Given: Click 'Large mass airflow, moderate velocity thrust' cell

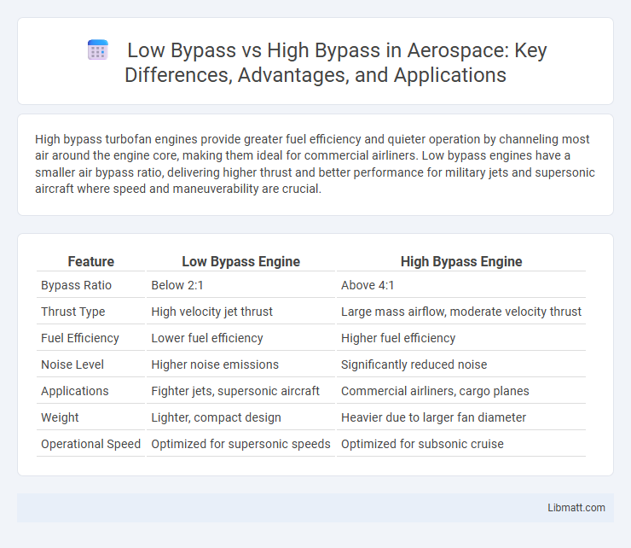Looking at the screenshot, I should pos(461,312).
